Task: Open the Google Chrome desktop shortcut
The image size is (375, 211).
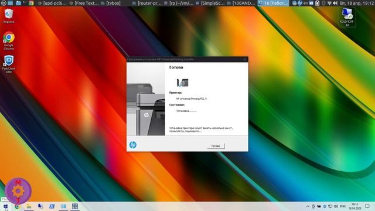Action: pos(9,40)
